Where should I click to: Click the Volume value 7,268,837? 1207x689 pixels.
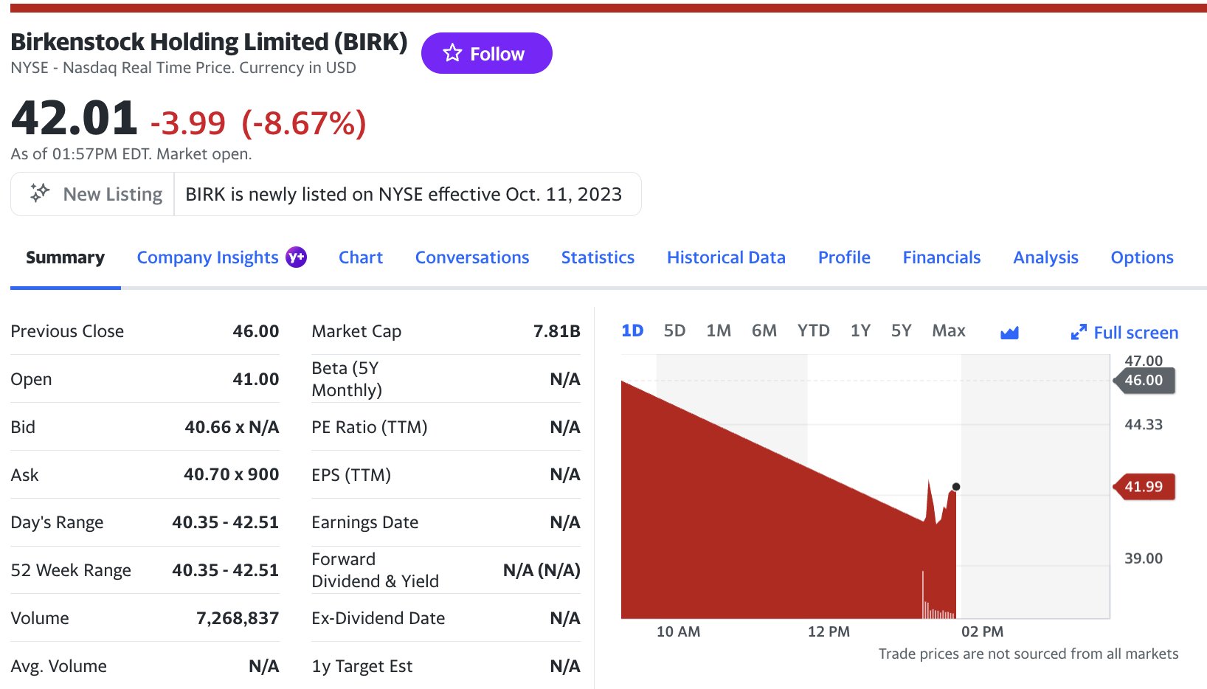pyautogui.click(x=238, y=618)
